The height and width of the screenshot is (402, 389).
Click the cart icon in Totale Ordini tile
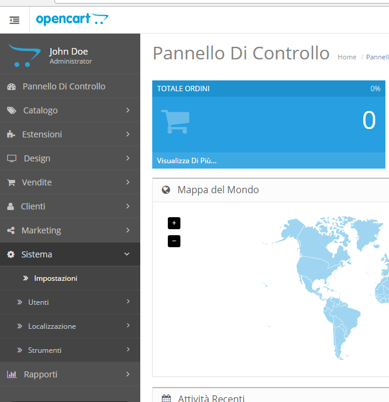[176, 122]
